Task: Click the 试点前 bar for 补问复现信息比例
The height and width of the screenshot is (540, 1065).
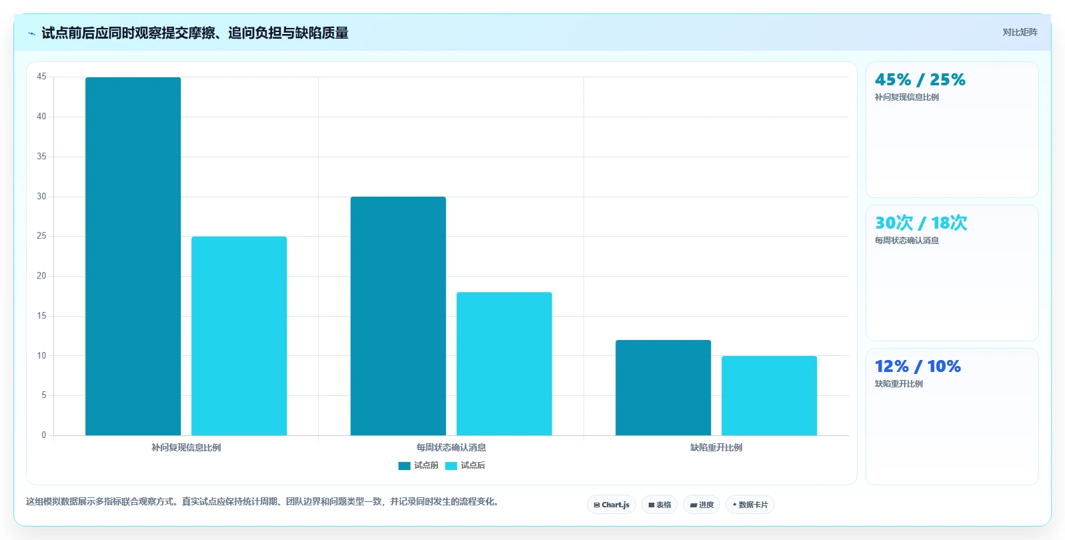Action: [133, 256]
